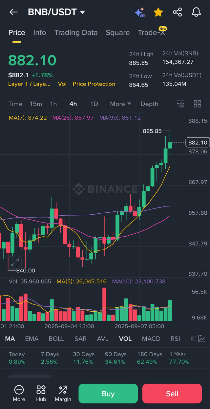Toggle the EMA indicator
210x409 pixels.
31,339
